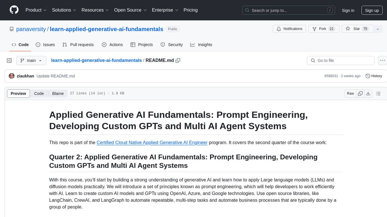Open the Security tab
387x217 pixels.
(x=172, y=45)
